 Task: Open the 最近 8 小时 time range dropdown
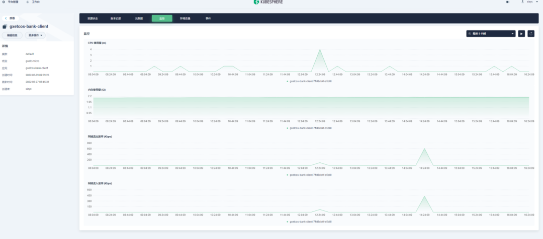(x=491, y=34)
